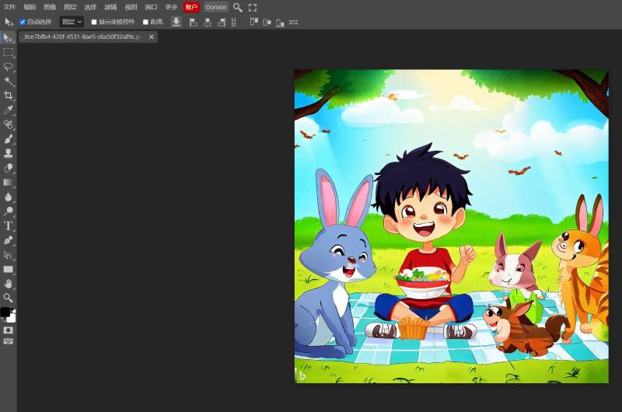
Task: Select the Lasso tool
Action: (x=9, y=67)
